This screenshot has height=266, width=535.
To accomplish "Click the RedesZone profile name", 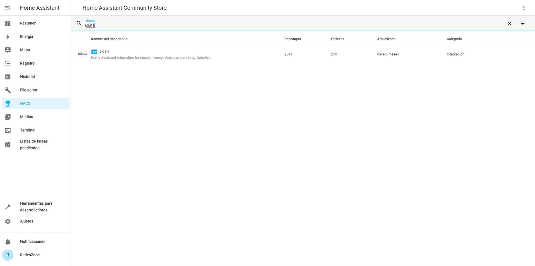I will pyautogui.click(x=30, y=255).
